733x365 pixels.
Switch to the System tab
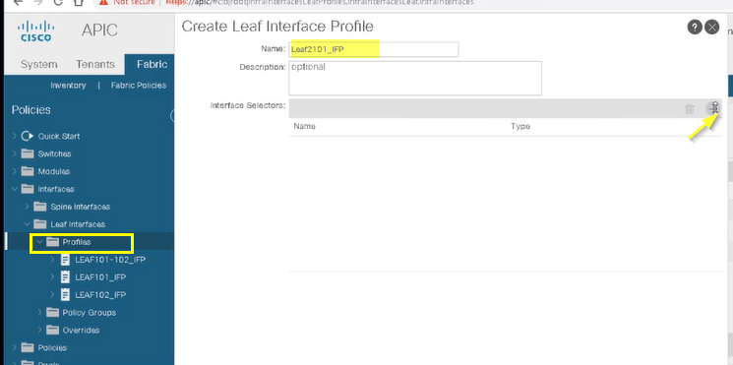[x=38, y=65]
